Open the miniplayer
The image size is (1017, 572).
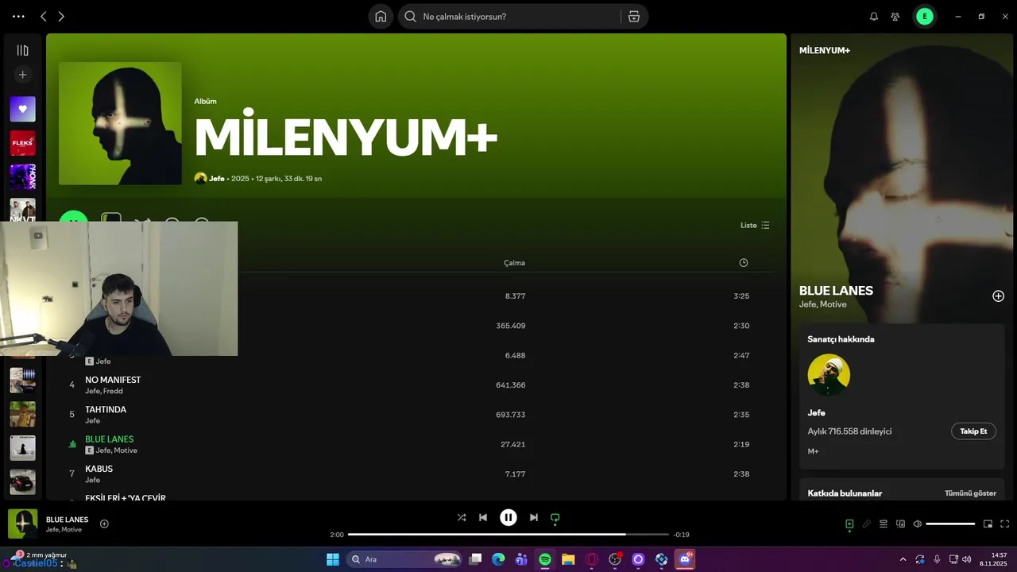[x=988, y=524]
